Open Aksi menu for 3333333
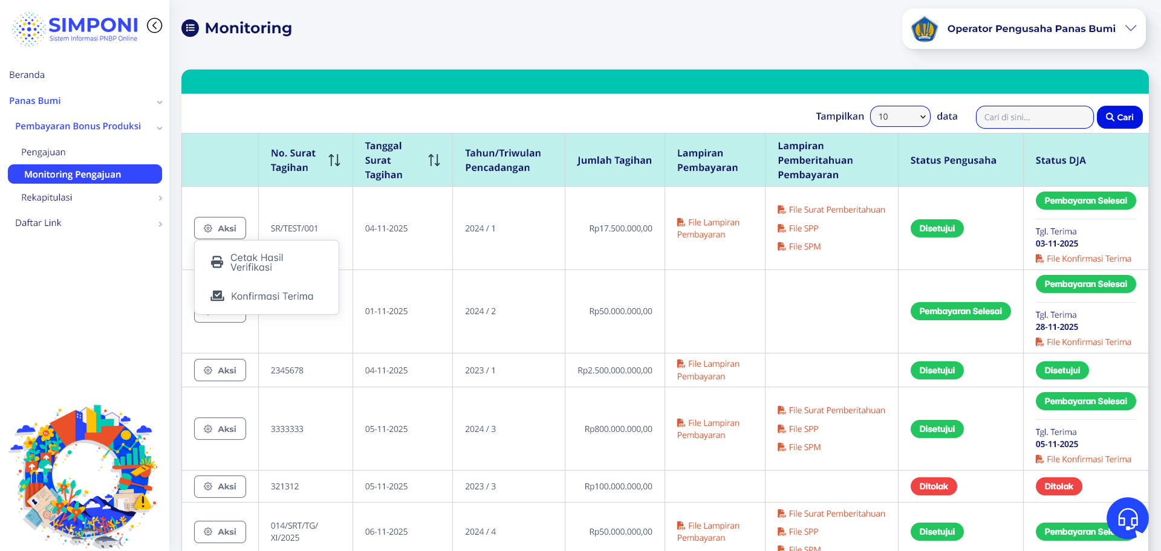The height and width of the screenshot is (551, 1161). point(220,429)
